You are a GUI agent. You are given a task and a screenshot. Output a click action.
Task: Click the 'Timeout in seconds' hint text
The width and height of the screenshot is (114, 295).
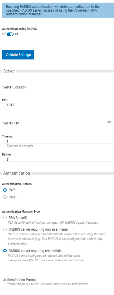click(x=20, y=146)
